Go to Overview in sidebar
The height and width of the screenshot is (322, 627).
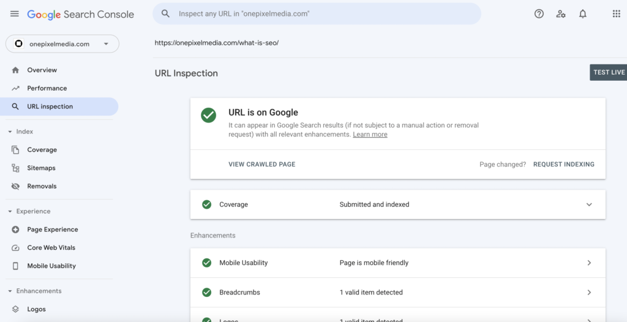click(42, 70)
